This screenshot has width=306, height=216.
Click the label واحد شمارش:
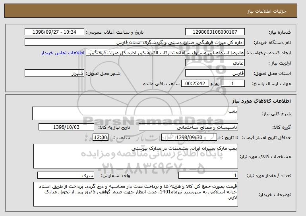[x=115, y=176]
